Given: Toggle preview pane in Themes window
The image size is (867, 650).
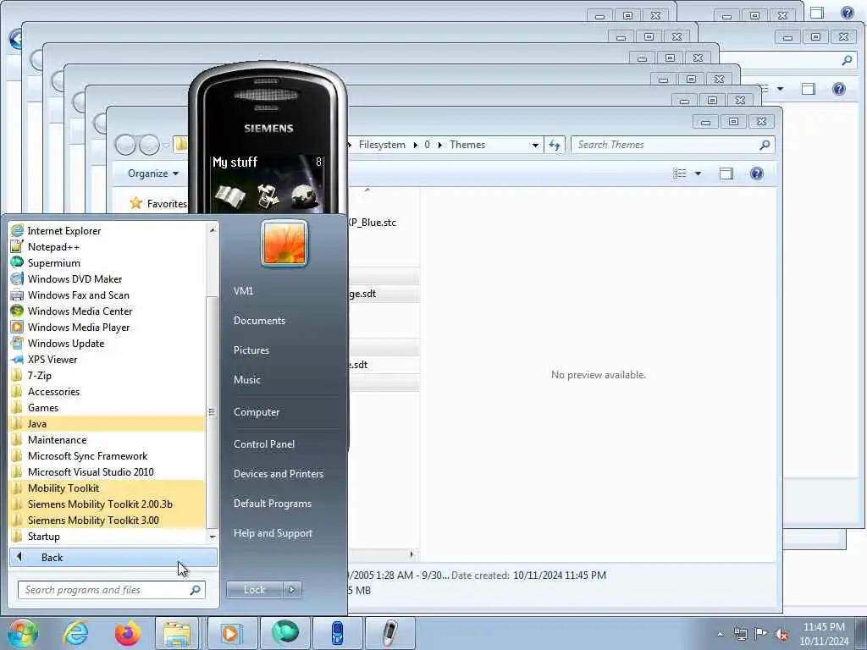Looking at the screenshot, I should tap(726, 174).
